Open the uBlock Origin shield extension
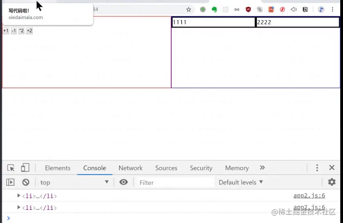Image resolution: width=343 pixels, height=223 pixels. pos(248,9)
